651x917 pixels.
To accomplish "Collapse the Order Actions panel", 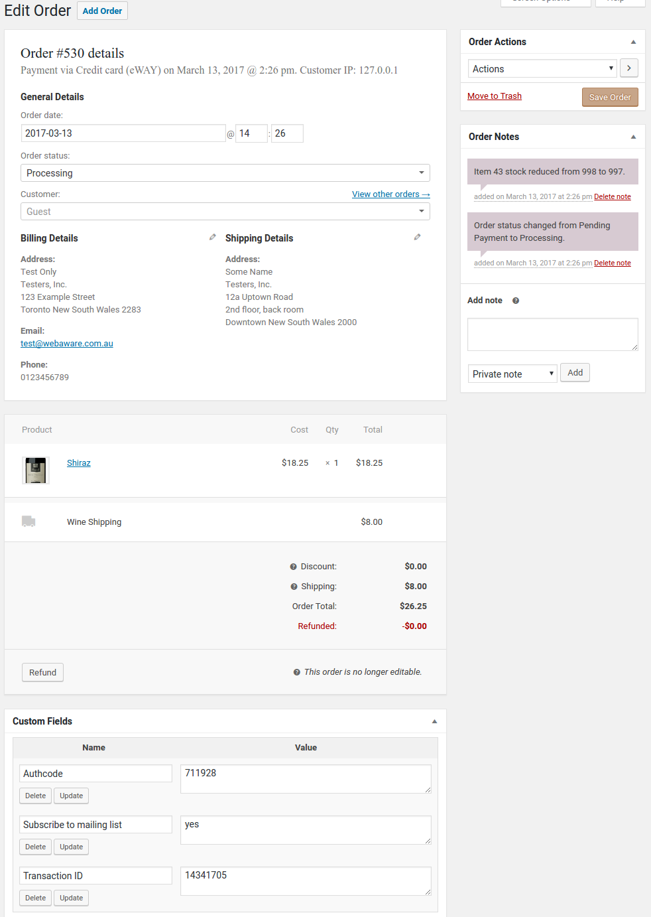I will pos(633,42).
